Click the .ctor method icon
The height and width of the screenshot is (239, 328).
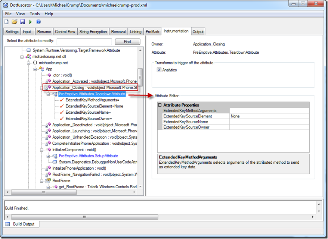[49, 75]
